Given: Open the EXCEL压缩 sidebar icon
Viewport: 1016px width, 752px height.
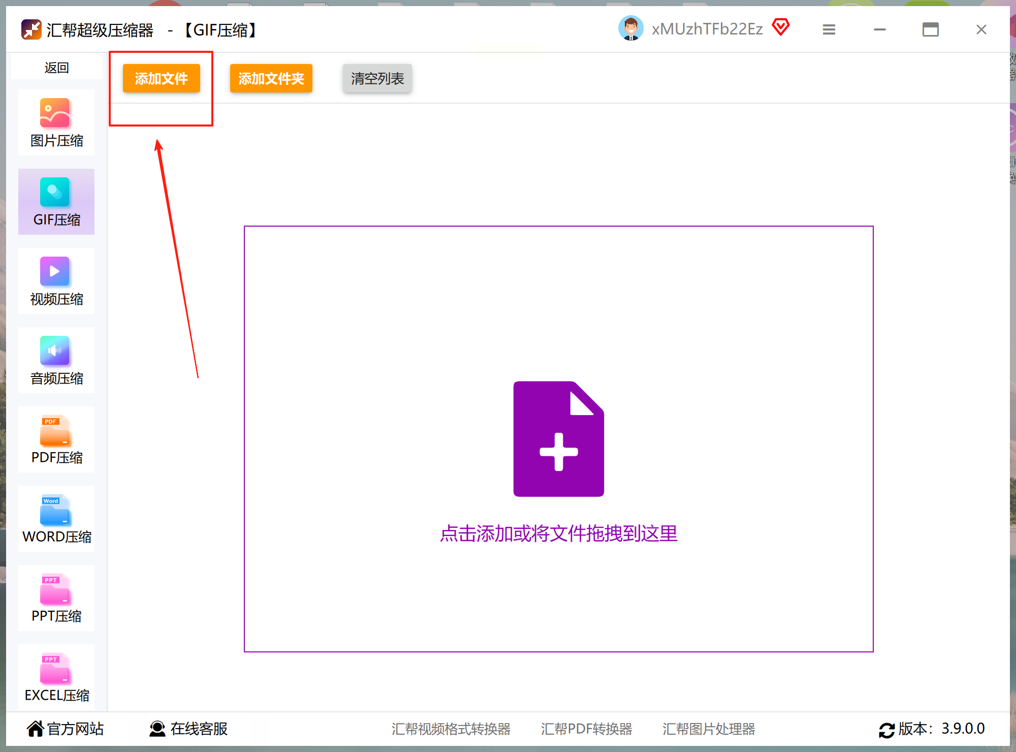Looking at the screenshot, I should tap(55, 668).
